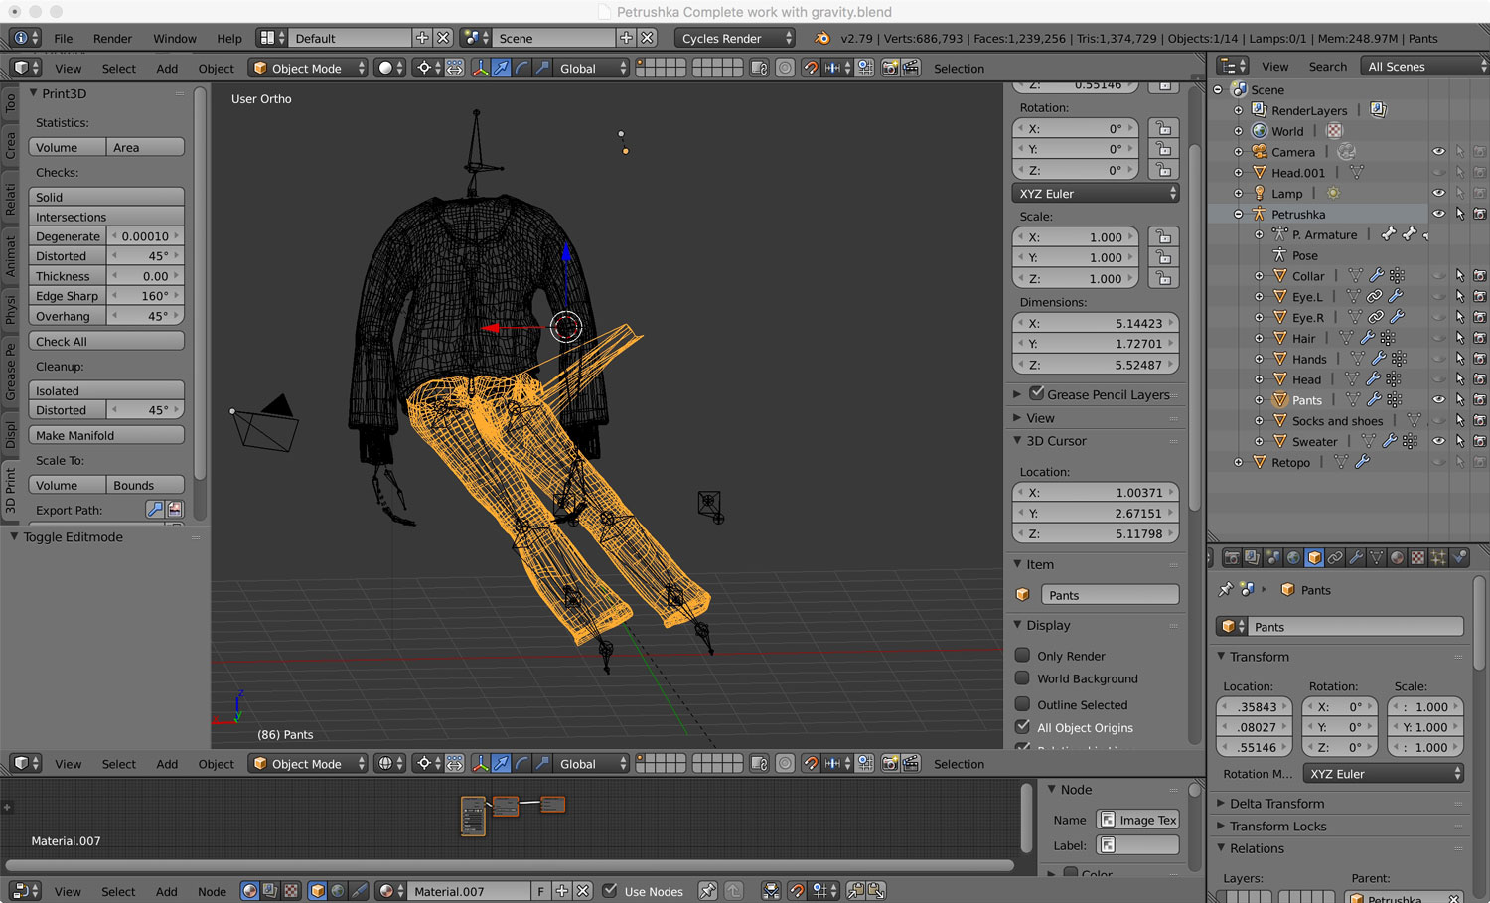Image resolution: width=1490 pixels, height=903 pixels.
Task: Open the Render menu in top bar
Action: pos(112,38)
